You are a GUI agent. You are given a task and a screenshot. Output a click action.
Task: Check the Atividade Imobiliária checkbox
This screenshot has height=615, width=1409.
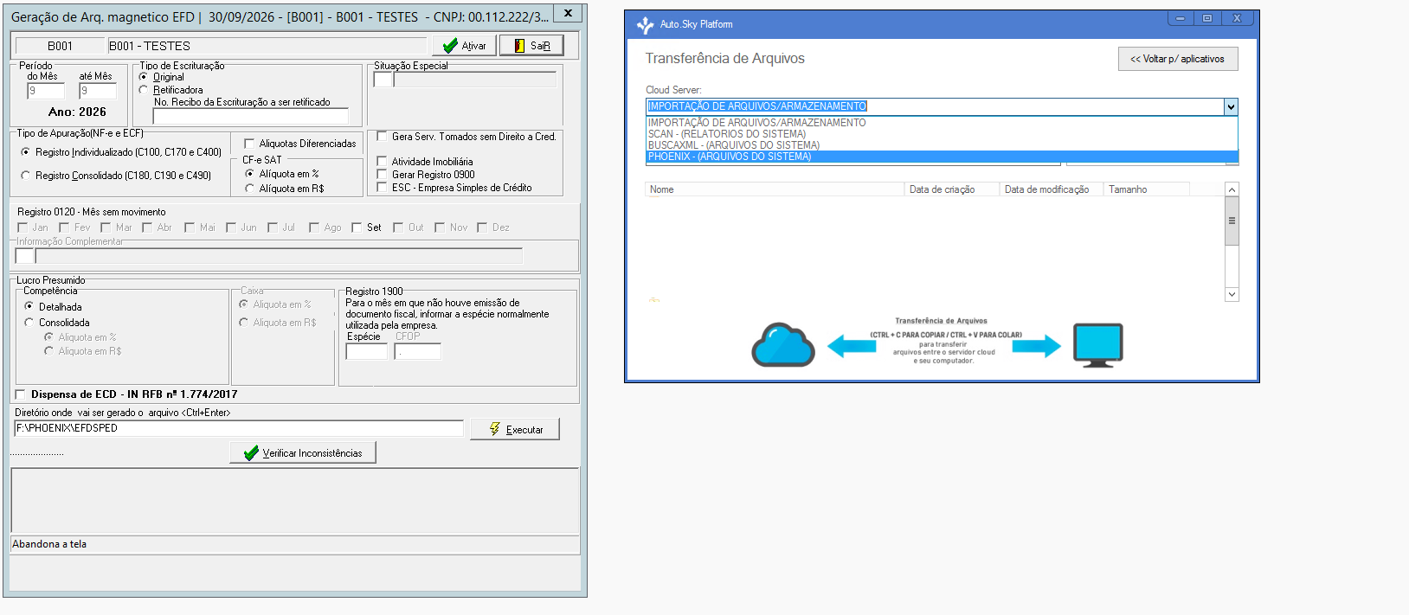pyautogui.click(x=382, y=162)
